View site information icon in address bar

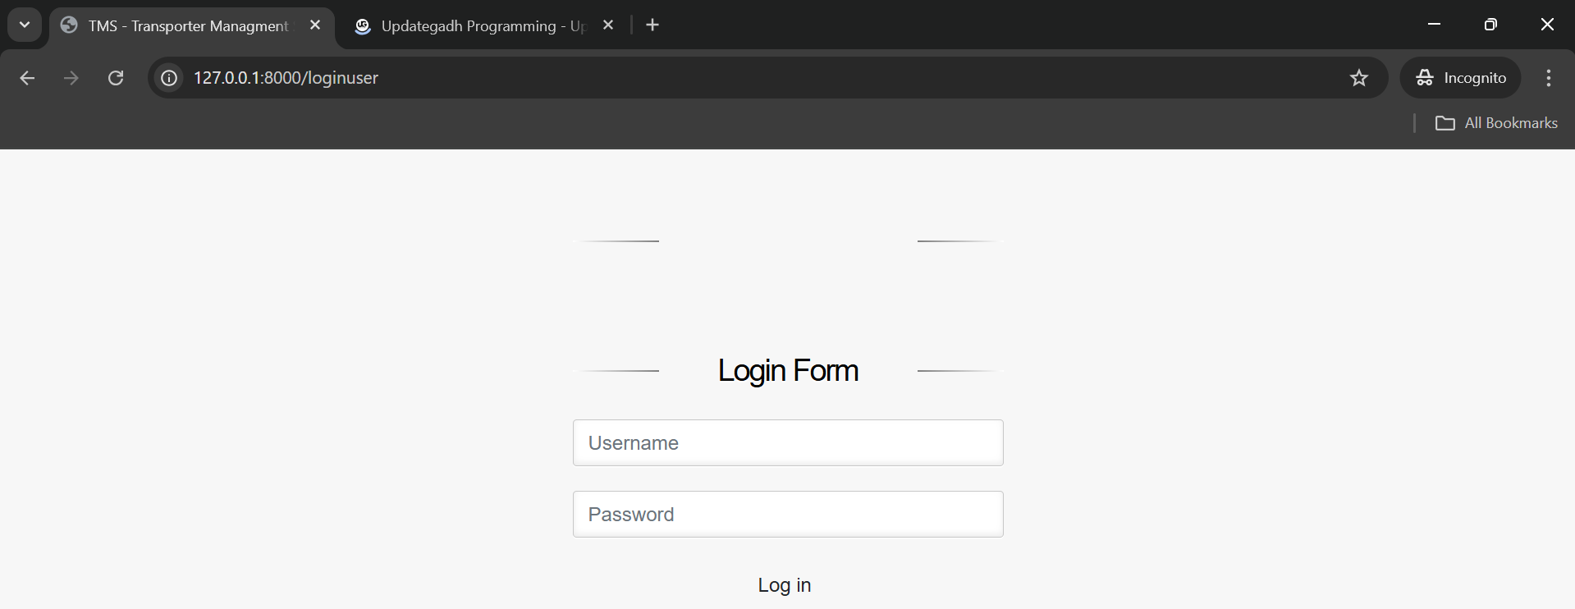tap(169, 78)
